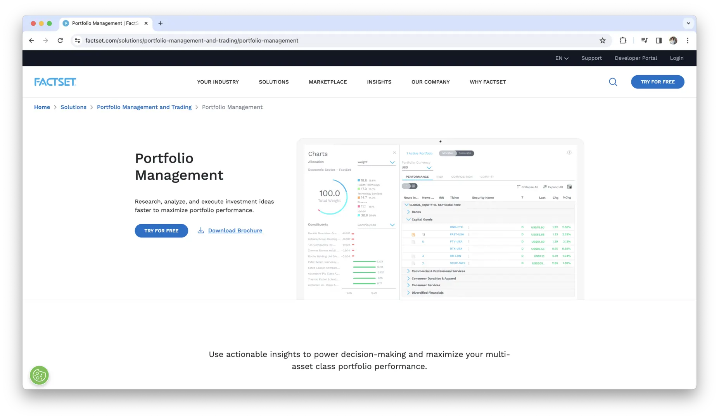Viewport: 719px width, 419px height.
Task: Click Collapse All in the preview
Action: tap(527, 187)
